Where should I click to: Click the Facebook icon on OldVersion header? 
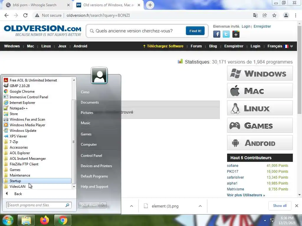pyautogui.click(x=217, y=34)
